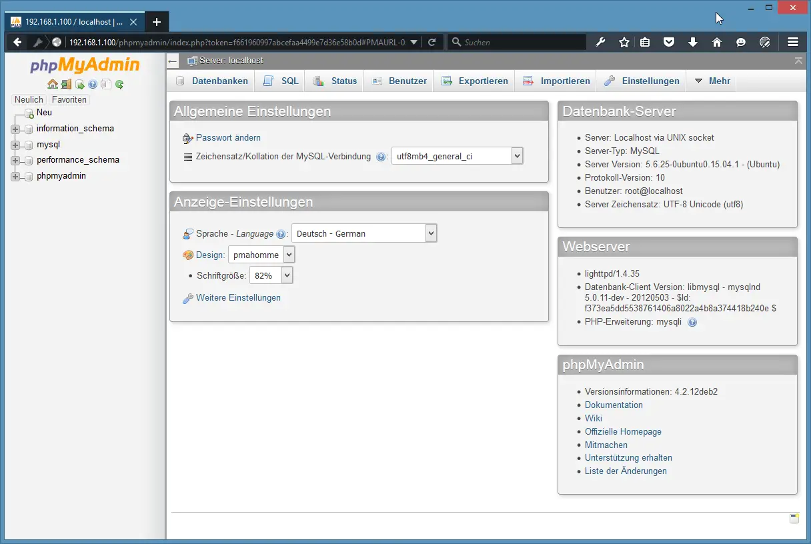
Task: Log out with the exit door icon
Action: pyautogui.click(x=66, y=85)
